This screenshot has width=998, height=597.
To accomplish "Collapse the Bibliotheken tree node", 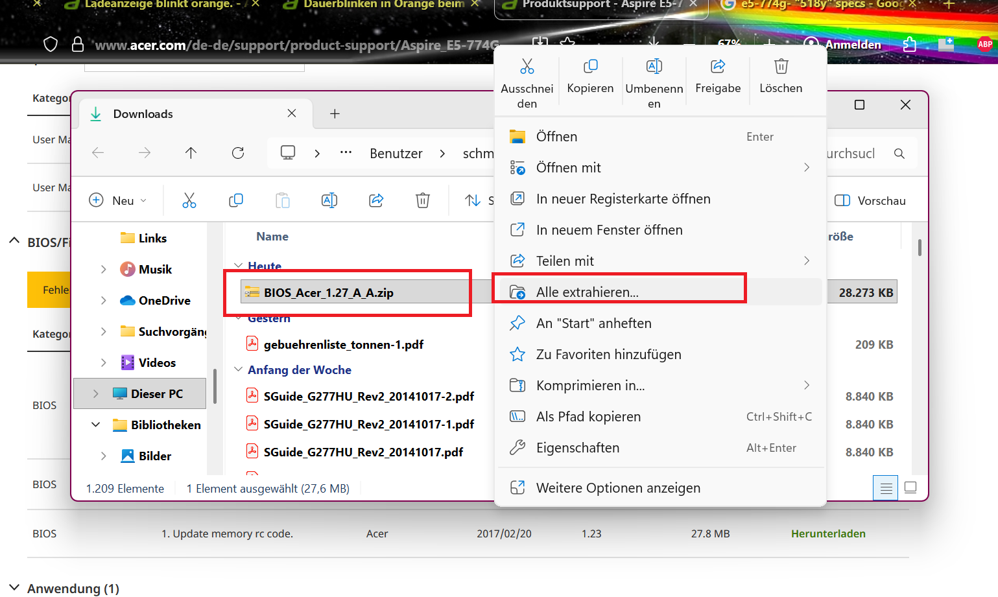I will (x=95, y=425).
